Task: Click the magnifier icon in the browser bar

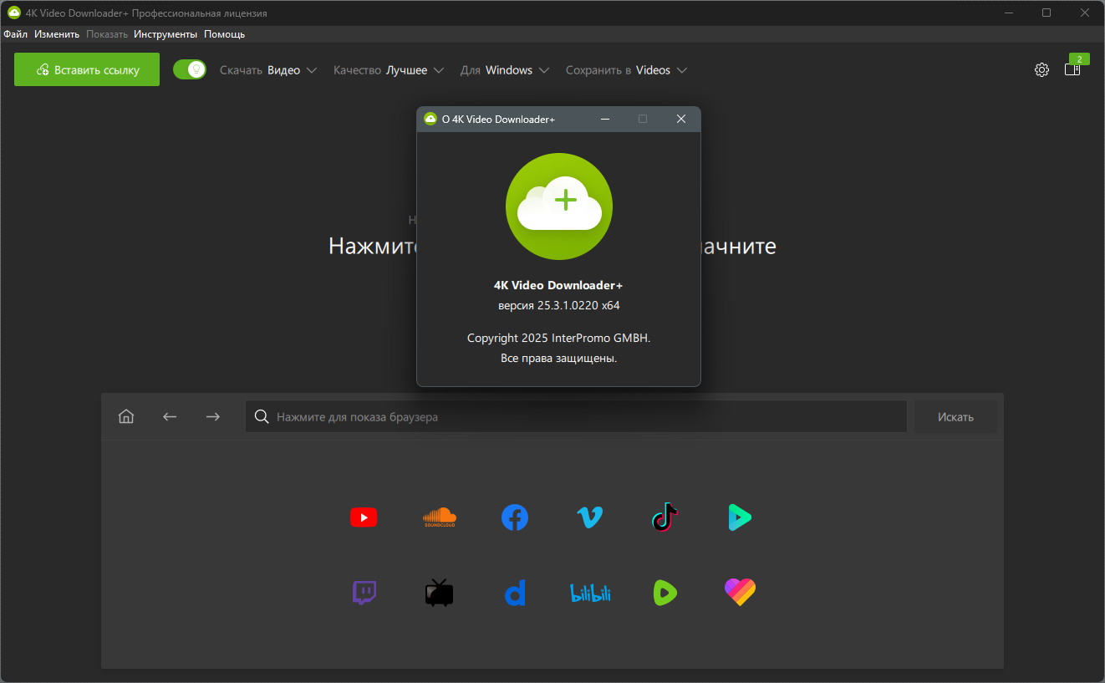Action: coord(262,416)
